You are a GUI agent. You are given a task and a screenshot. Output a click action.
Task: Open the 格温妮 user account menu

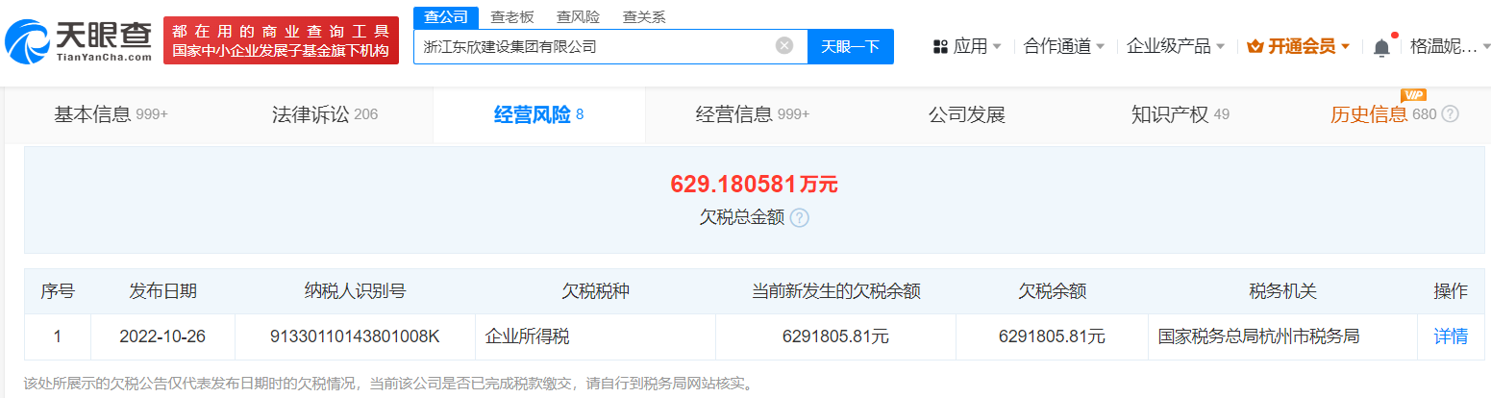coord(1449,46)
